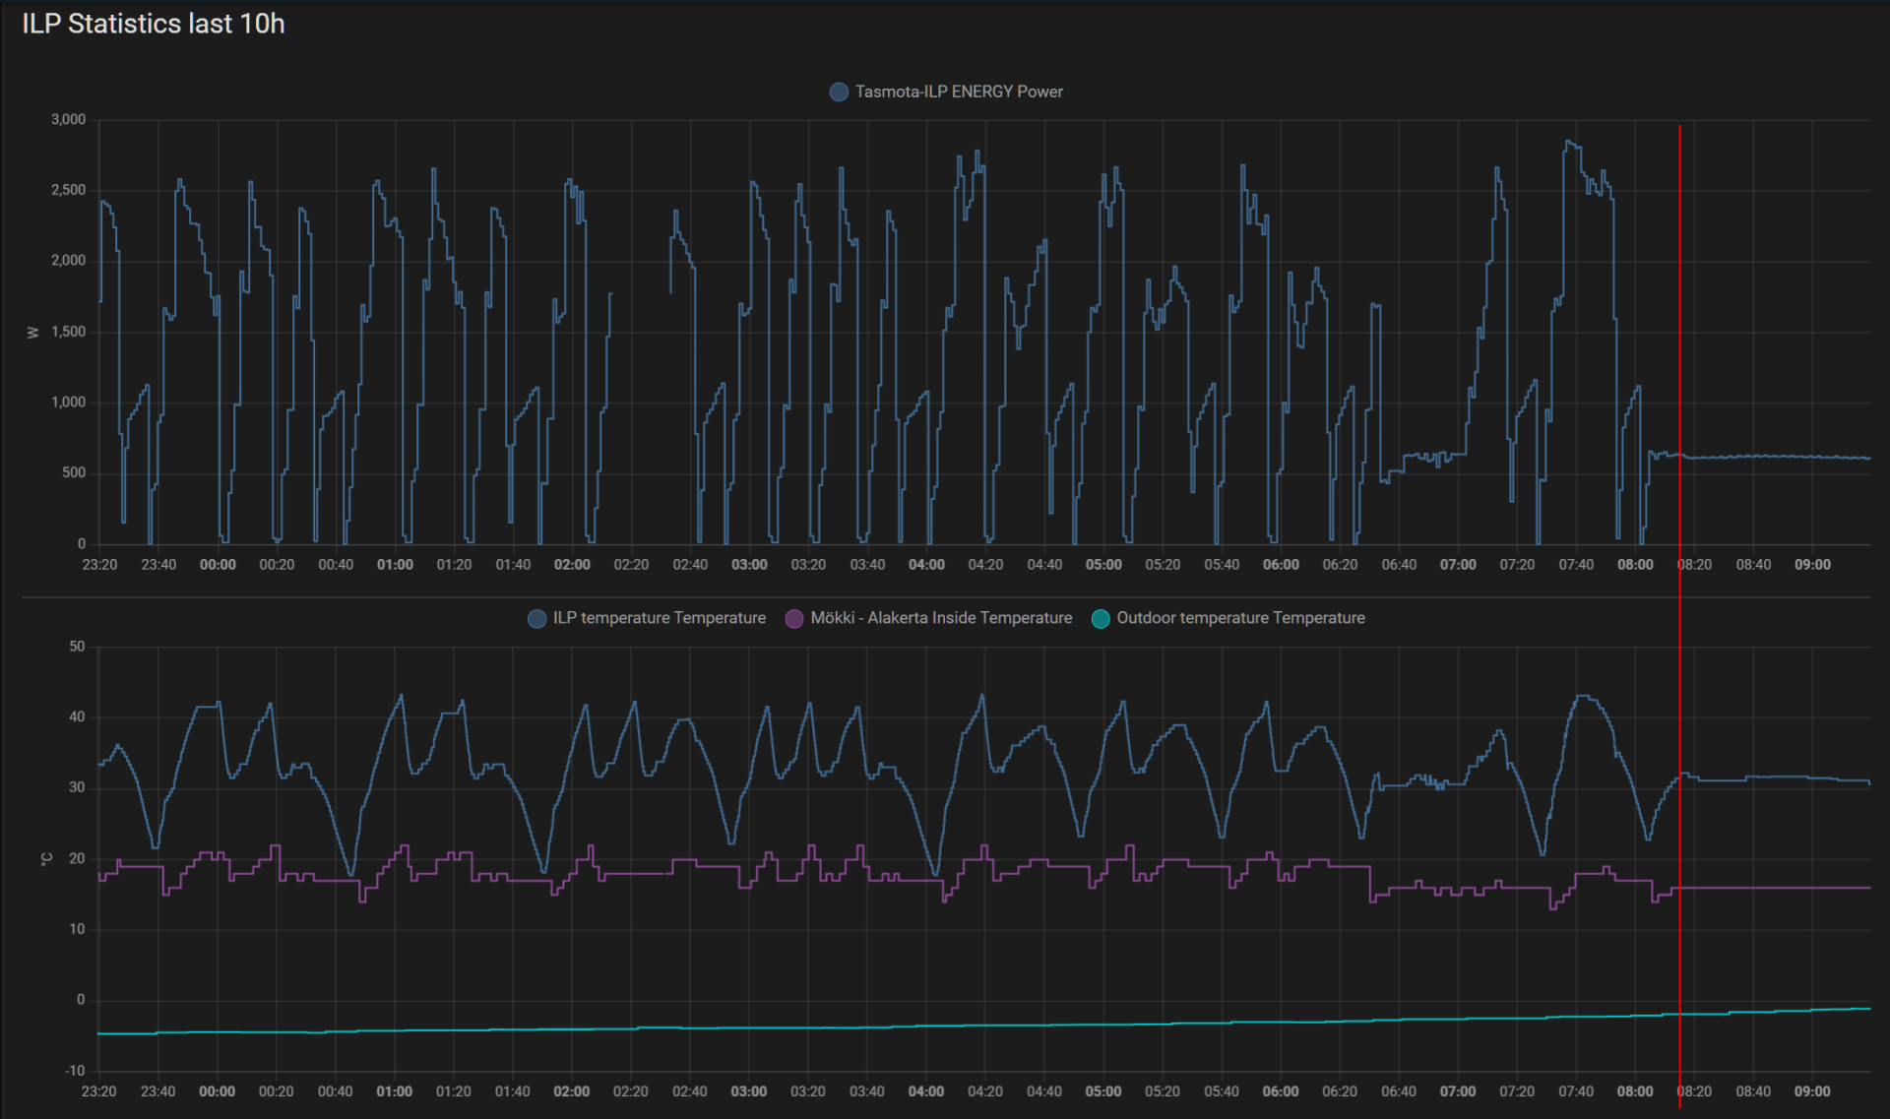Click 08:00 label on power chart axis
This screenshot has width=1890, height=1119.
pos(1635,565)
